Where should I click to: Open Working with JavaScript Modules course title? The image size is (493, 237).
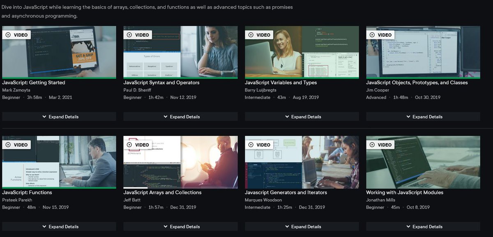pos(405,192)
